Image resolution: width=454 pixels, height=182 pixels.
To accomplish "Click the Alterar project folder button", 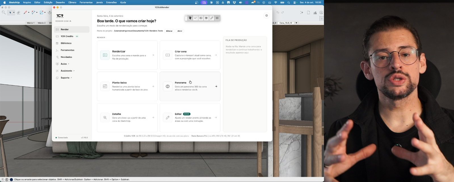I will [x=169, y=31].
